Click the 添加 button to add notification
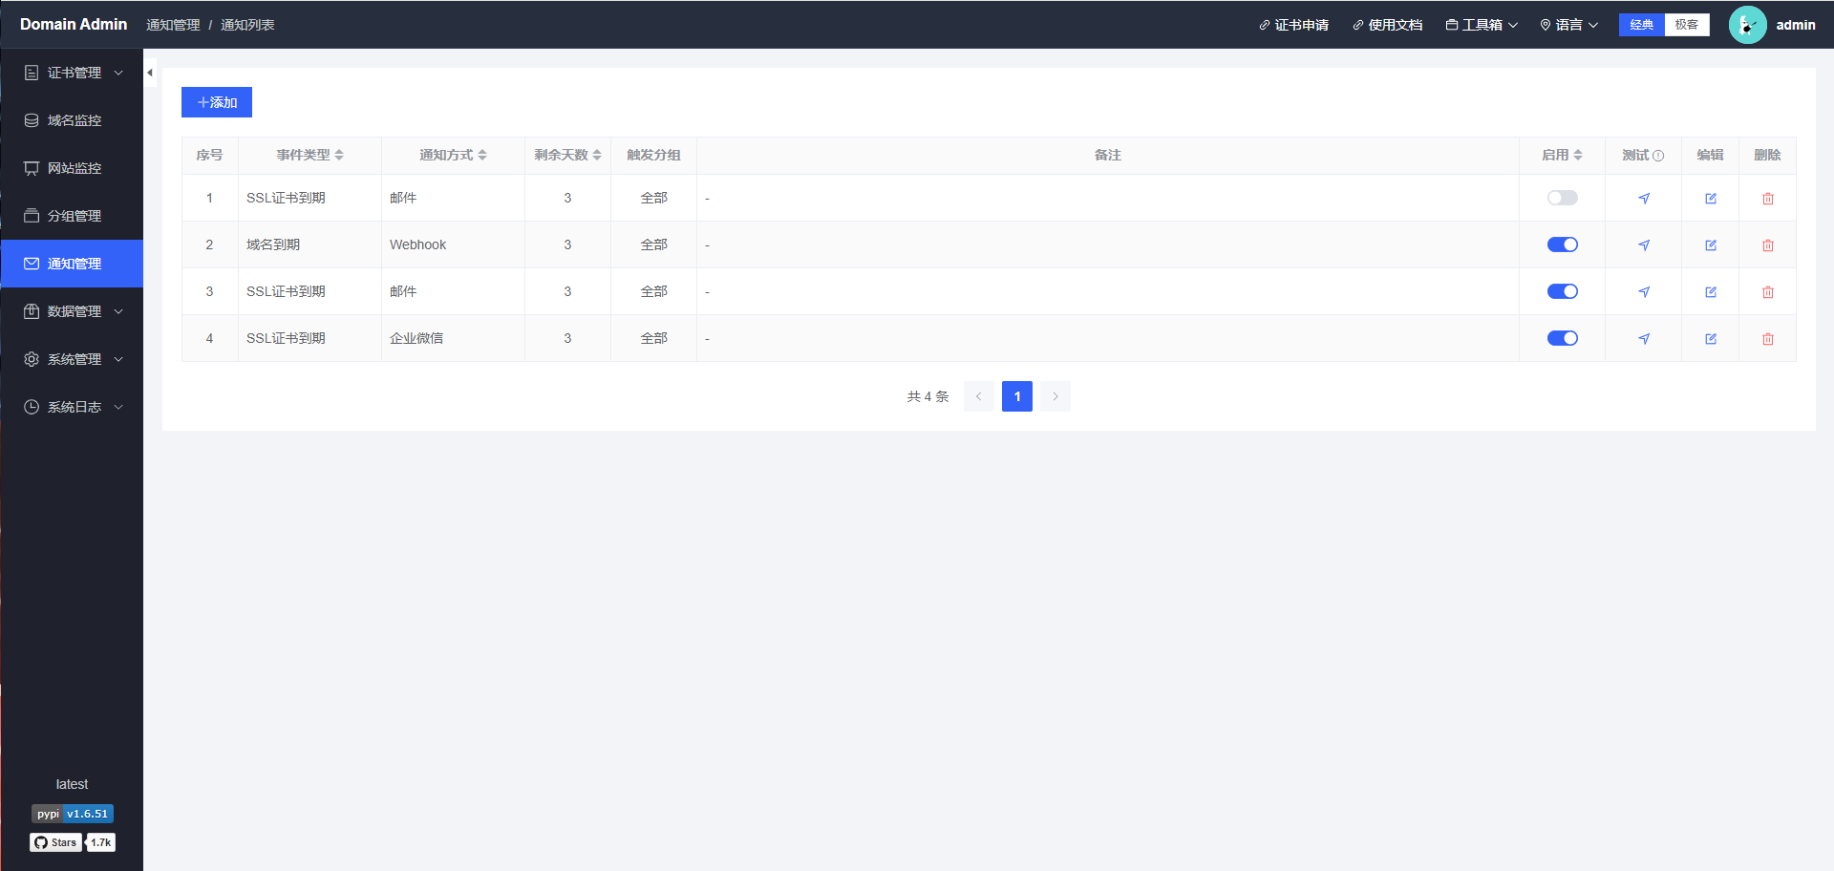Viewport: 1834px width, 871px height. (x=216, y=102)
